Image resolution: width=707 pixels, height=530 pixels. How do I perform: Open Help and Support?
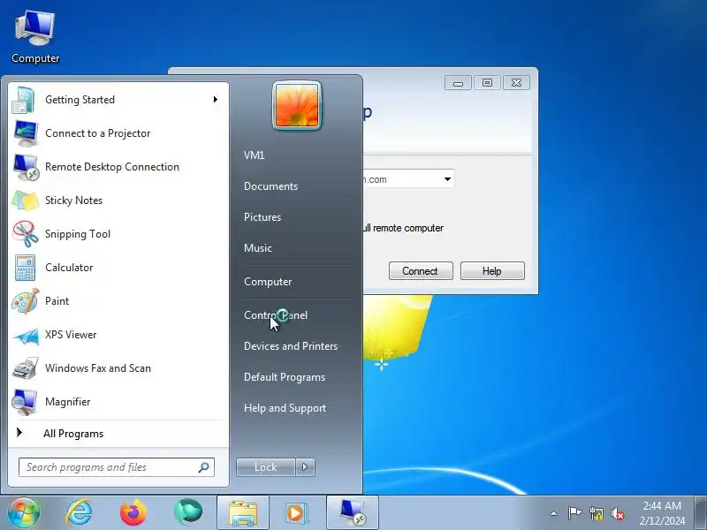pyautogui.click(x=285, y=408)
